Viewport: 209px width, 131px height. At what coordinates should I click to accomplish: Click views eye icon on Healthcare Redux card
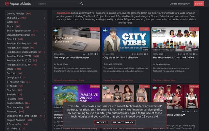[184, 54]
